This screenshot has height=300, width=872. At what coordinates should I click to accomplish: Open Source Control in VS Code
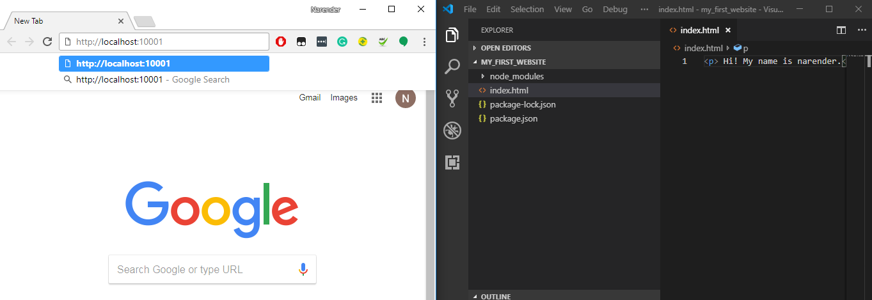452,98
